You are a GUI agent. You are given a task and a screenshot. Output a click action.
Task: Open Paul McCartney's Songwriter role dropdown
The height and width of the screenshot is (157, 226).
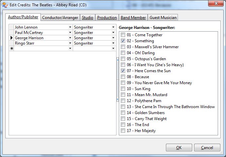(x=113, y=33)
